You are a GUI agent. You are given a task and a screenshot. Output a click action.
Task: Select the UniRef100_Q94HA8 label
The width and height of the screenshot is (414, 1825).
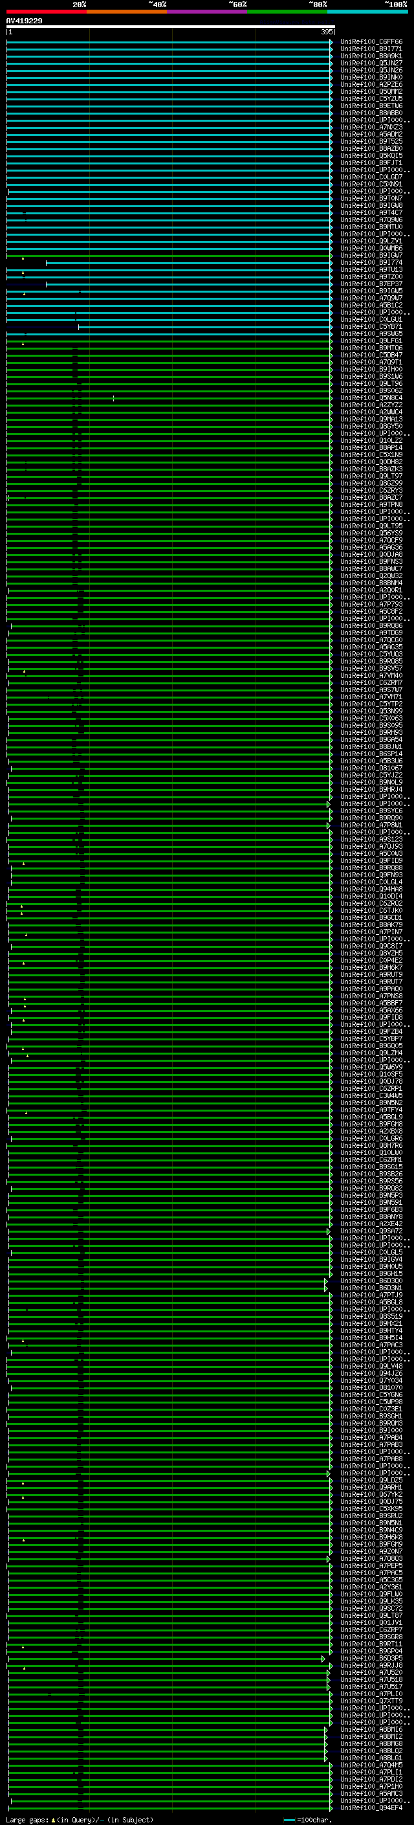[x=371, y=889]
